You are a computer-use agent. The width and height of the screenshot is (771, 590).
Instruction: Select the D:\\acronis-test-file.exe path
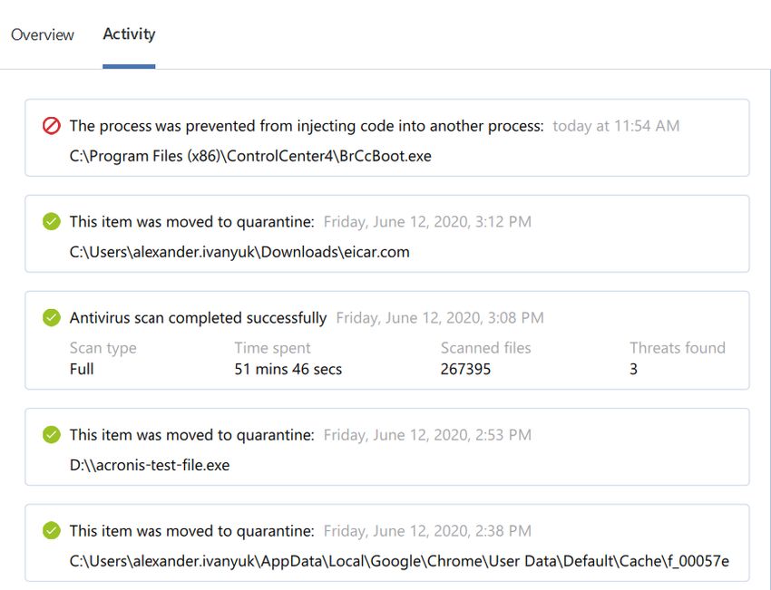coord(150,465)
